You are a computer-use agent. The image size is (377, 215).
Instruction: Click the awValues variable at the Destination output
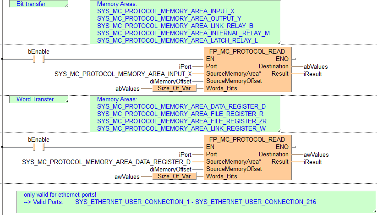point(316,154)
